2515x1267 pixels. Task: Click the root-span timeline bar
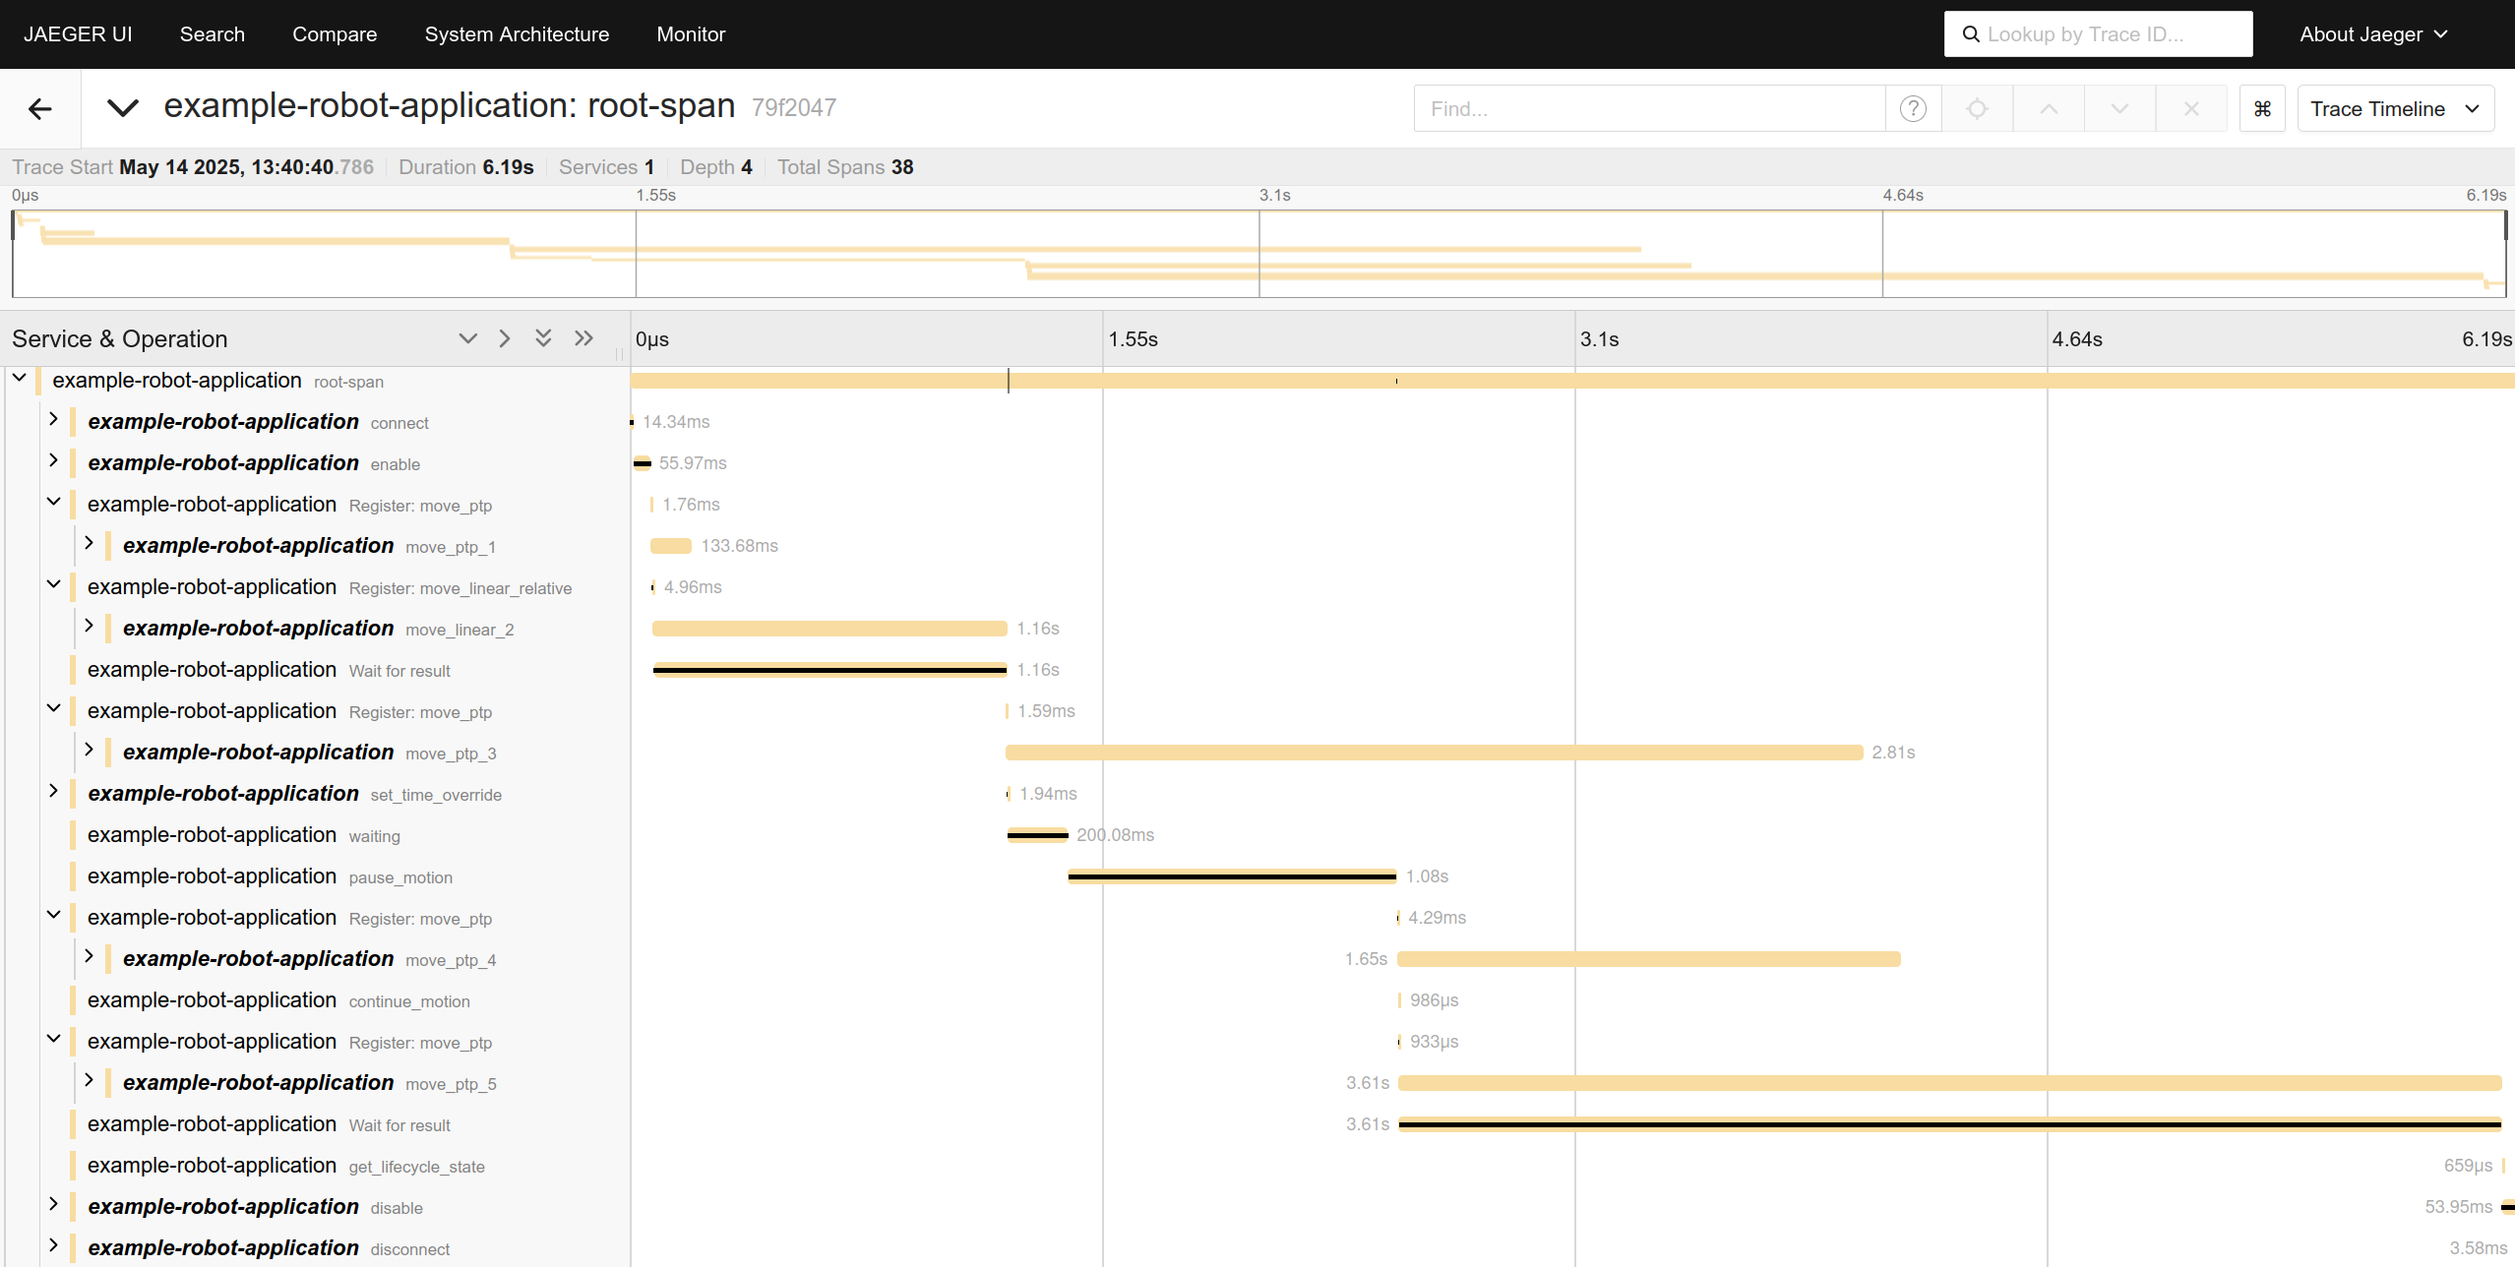[x=1572, y=381]
